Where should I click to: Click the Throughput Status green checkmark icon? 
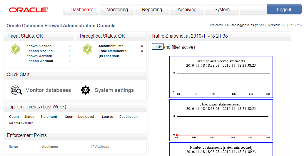pyautogui.click(x=88, y=49)
